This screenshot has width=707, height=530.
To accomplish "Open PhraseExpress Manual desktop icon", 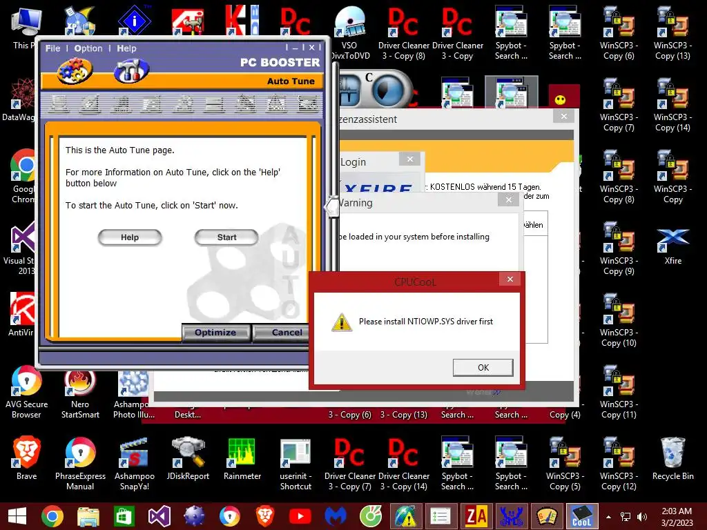I will [x=80, y=464].
